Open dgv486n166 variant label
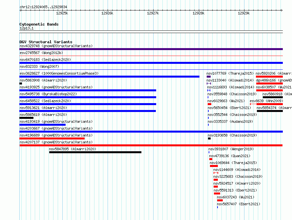 274,80
